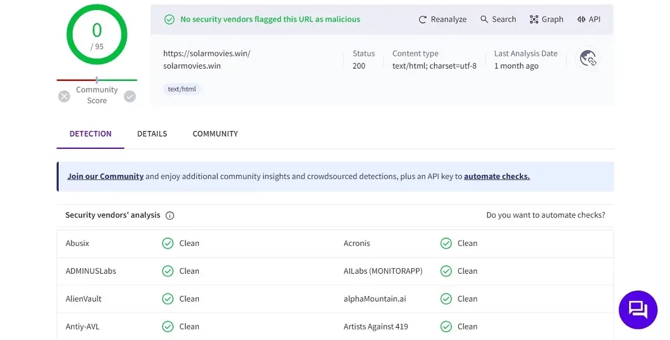The image size is (670, 340).
Task: Click the Antiy-AVL Clean check icon
Action: (167, 327)
